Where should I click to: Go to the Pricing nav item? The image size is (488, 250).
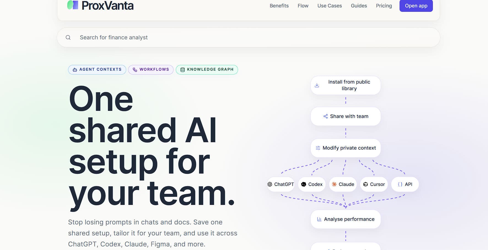click(384, 6)
